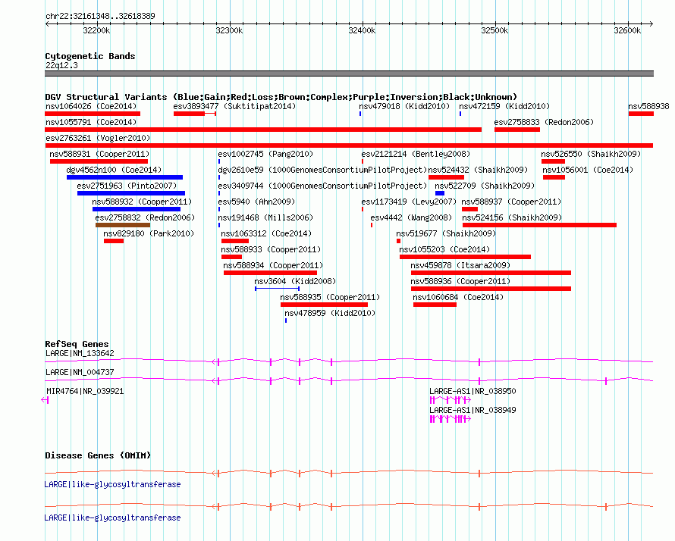
Task: Open the nsv522709 (Shaikh2009) variant
Action: pyautogui.click(x=485, y=186)
